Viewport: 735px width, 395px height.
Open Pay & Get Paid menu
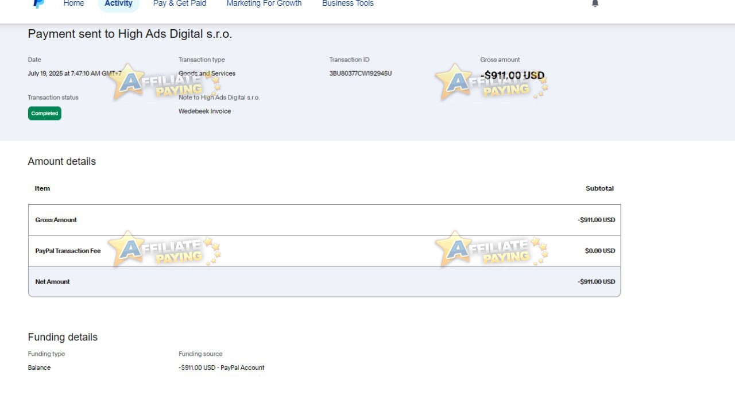180,3
